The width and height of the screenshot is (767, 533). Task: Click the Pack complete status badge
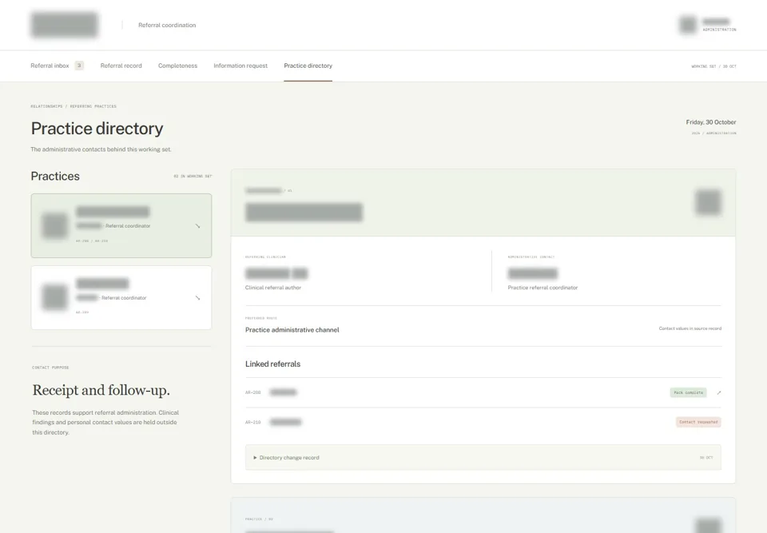tap(688, 392)
